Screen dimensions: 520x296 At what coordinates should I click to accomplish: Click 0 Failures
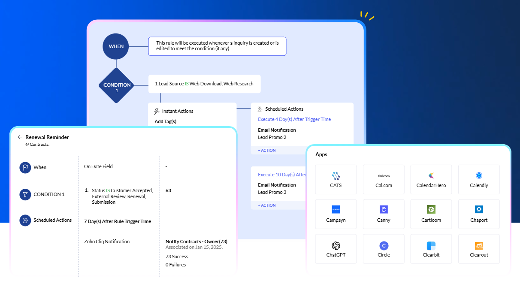pos(175,265)
